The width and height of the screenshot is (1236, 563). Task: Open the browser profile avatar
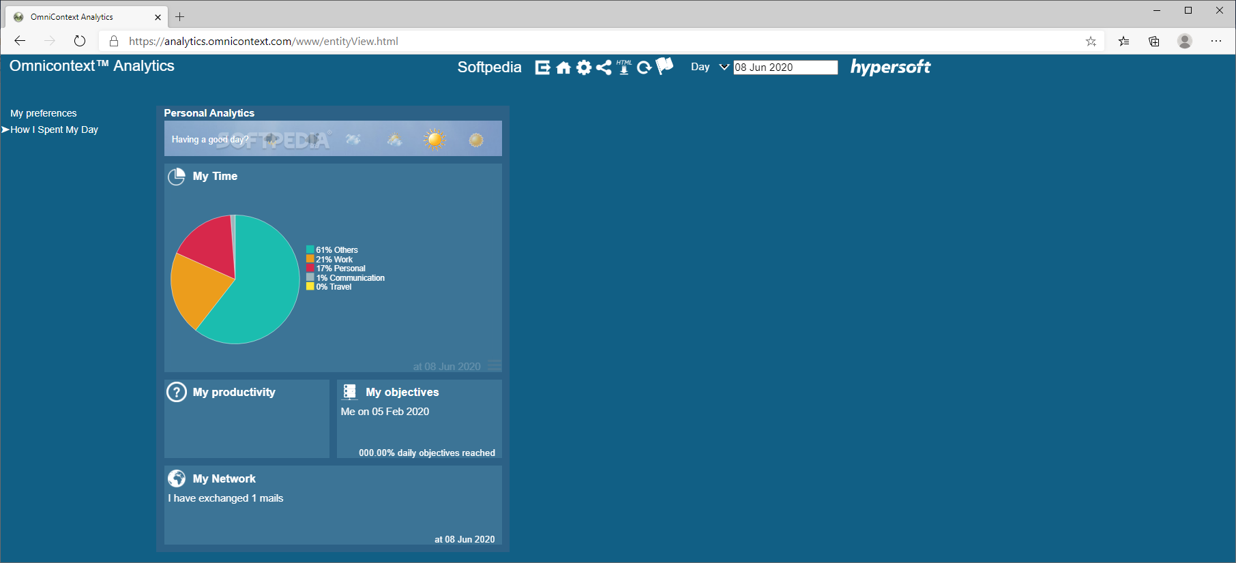pyautogui.click(x=1185, y=41)
